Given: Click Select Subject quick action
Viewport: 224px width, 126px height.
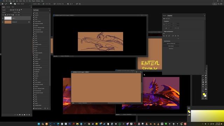Looking at the screenshot, I should pos(171,46).
